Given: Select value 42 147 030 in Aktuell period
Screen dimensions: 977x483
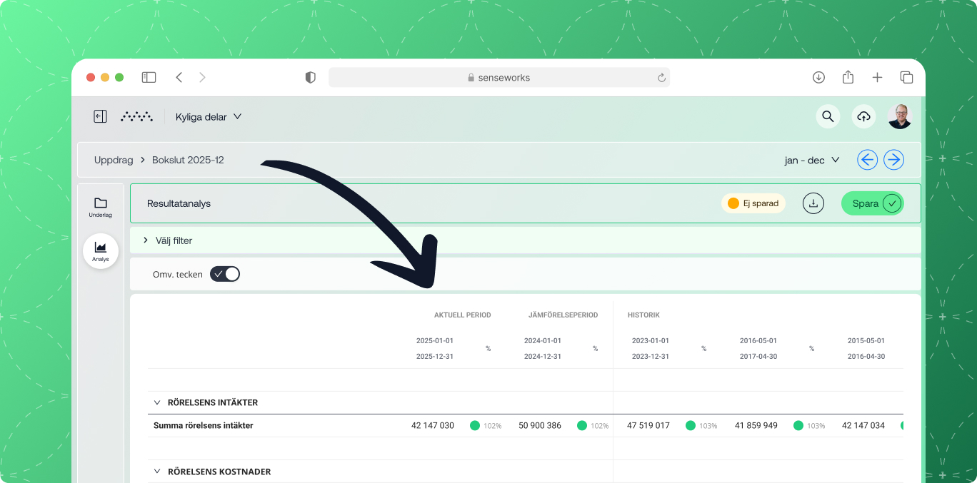Looking at the screenshot, I should [433, 425].
